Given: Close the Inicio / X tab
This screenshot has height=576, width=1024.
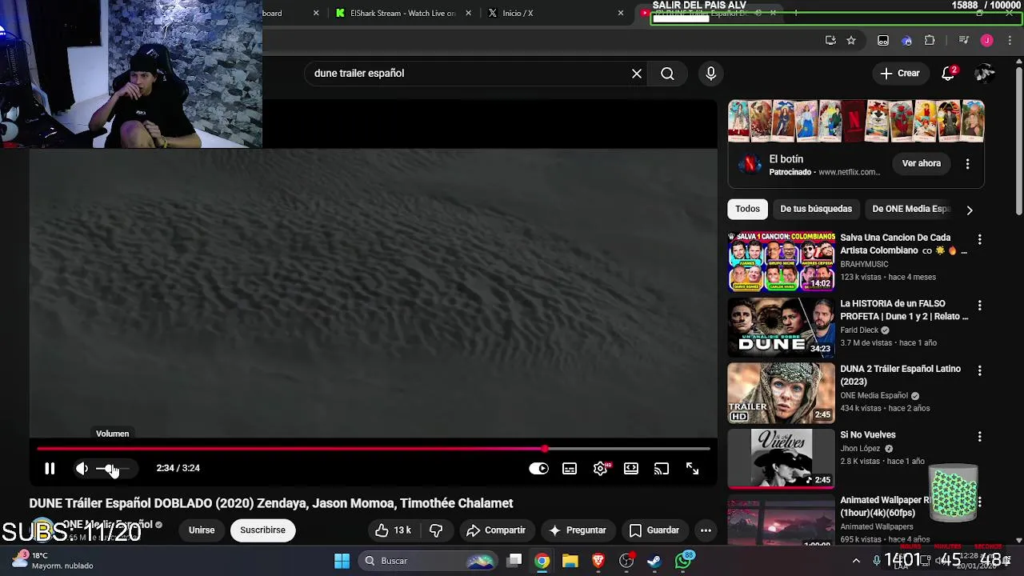Looking at the screenshot, I should pyautogui.click(x=620, y=13).
